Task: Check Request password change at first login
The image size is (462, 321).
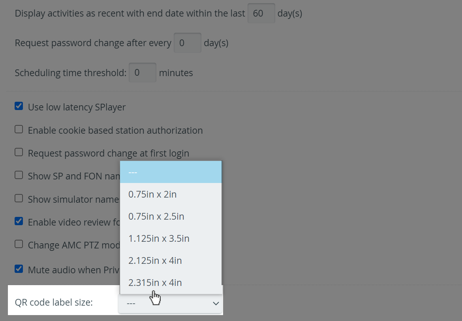Action: point(19,152)
